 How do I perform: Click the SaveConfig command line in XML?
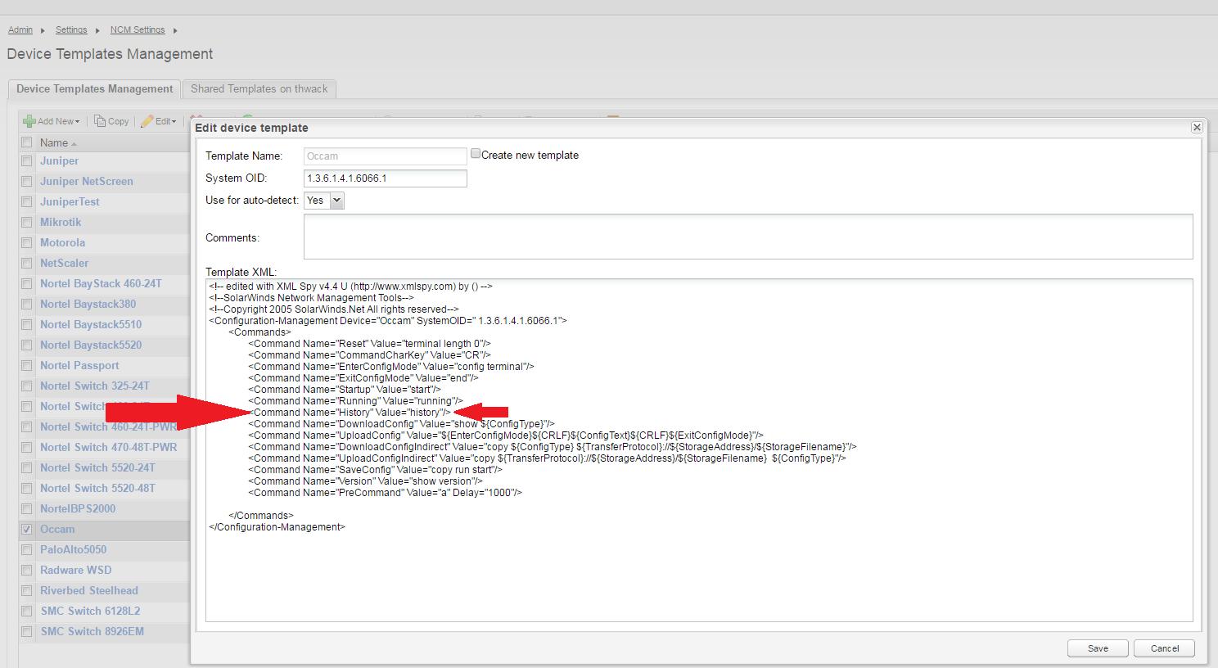(x=375, y=470)
